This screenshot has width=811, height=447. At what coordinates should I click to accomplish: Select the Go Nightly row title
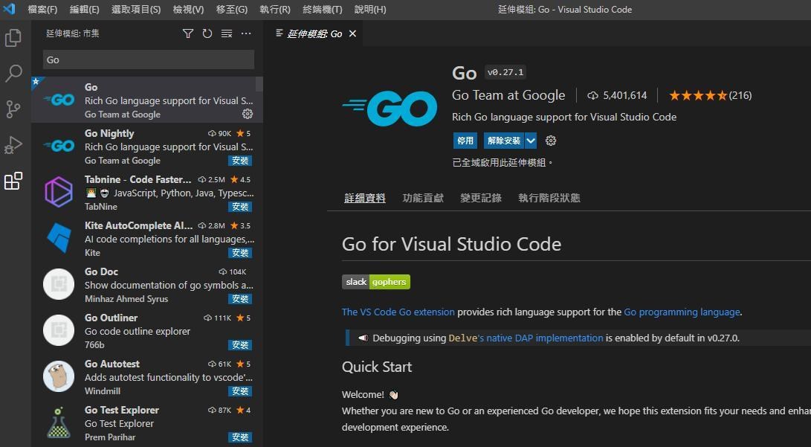109,133
